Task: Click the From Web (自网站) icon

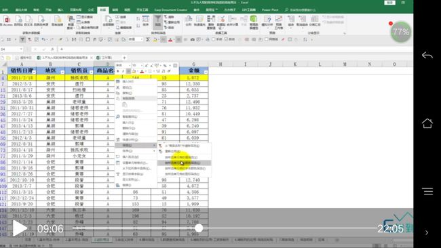Action: pyautogui.click(x=18, y=20)
